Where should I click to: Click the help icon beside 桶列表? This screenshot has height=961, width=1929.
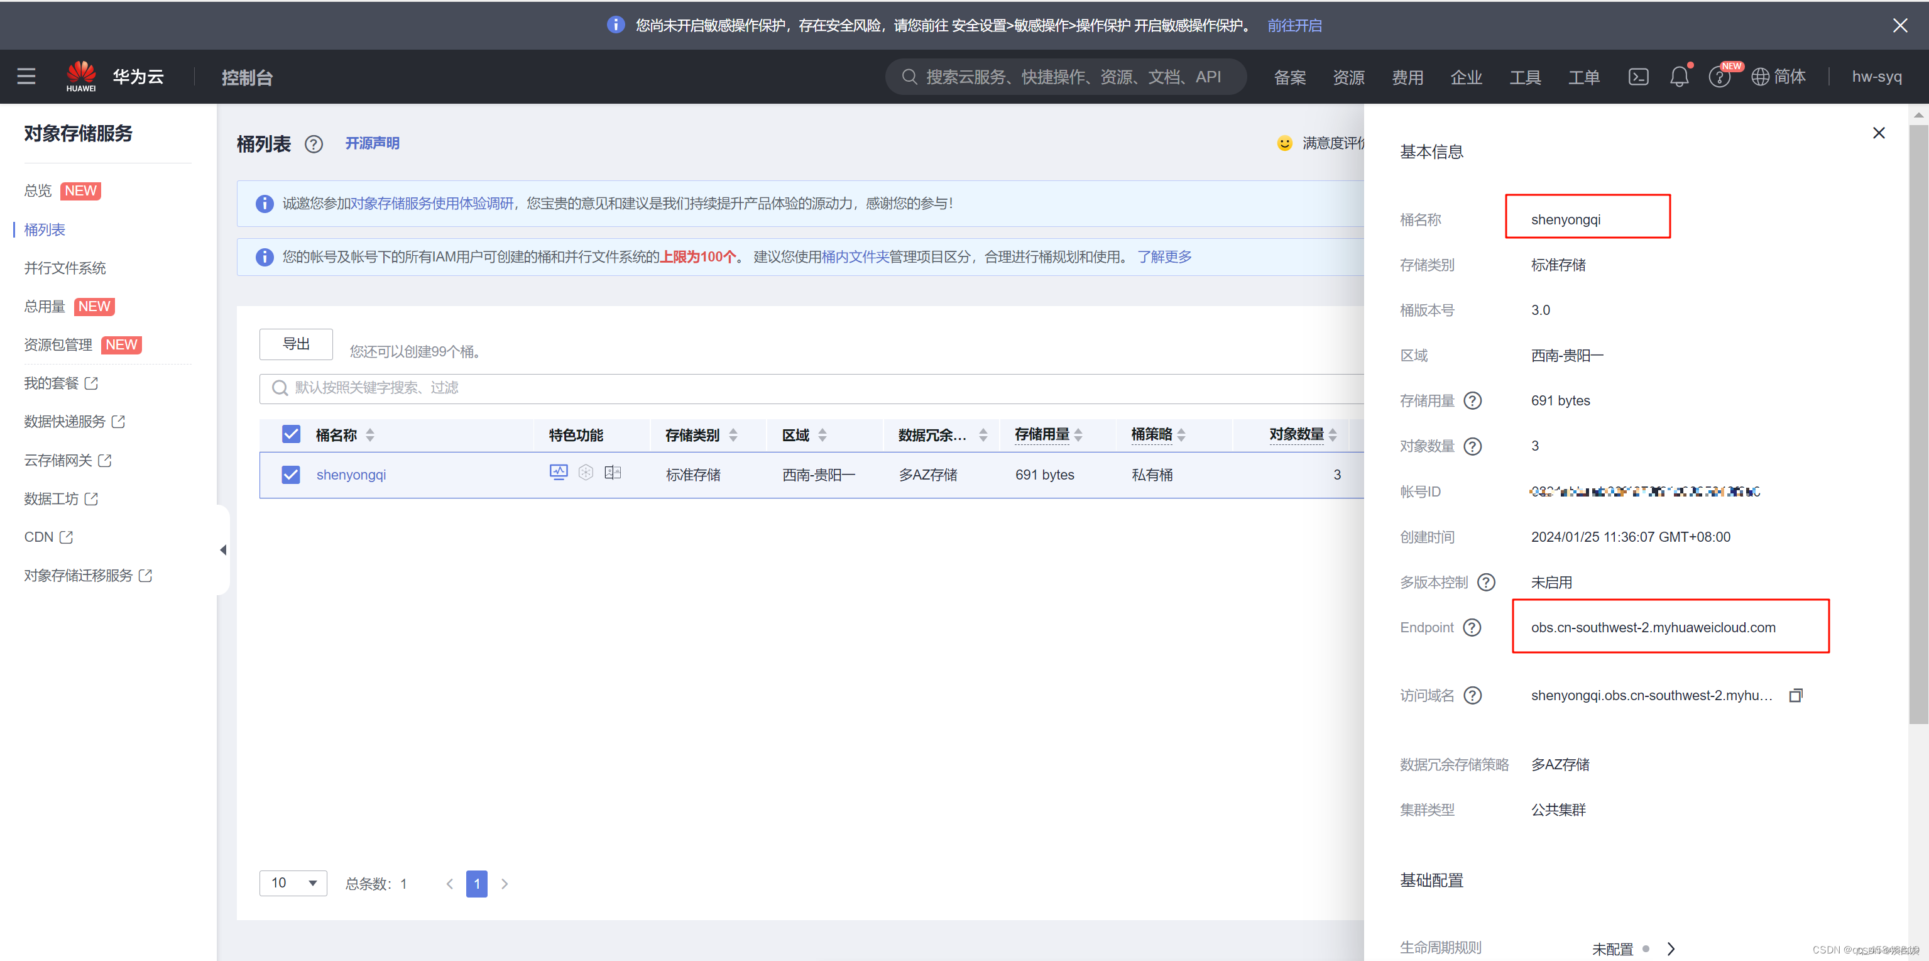[314, 144]
